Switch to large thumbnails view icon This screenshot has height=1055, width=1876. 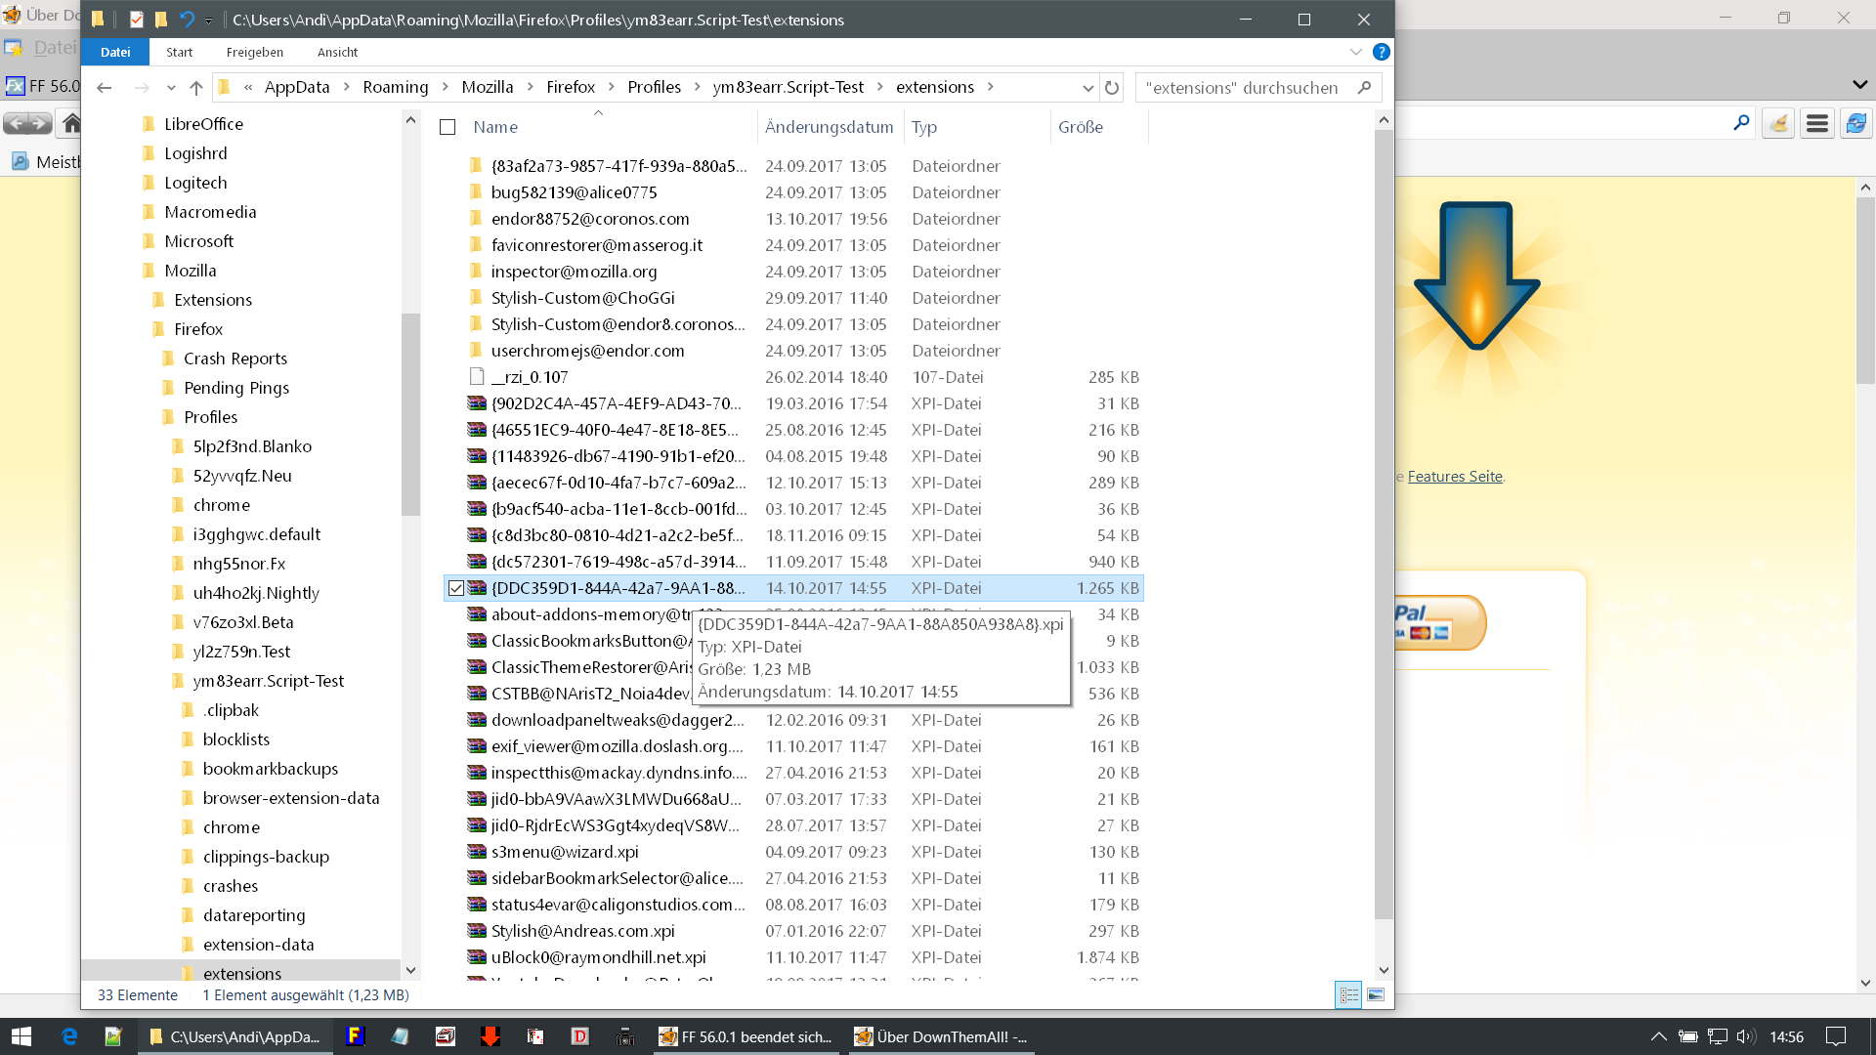coord(1376,994)
